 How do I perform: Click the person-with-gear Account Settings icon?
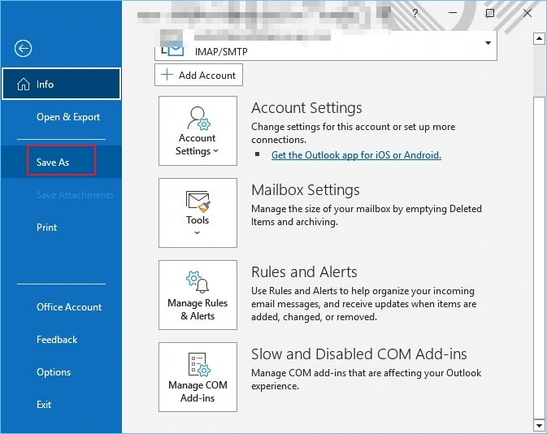pos(198,119)
